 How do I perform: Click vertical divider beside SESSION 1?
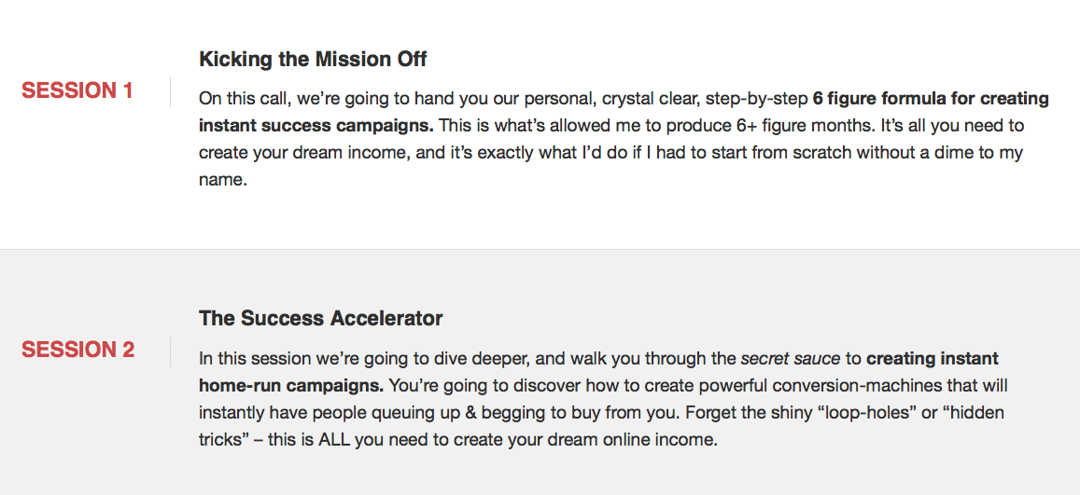pos(170,92)
